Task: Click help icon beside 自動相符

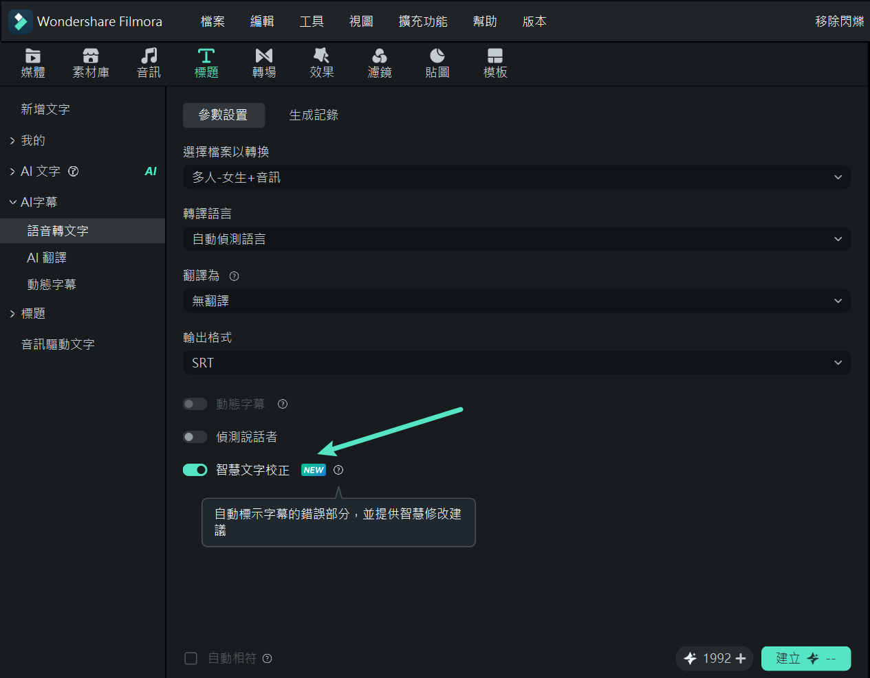Action: (268, 658)
